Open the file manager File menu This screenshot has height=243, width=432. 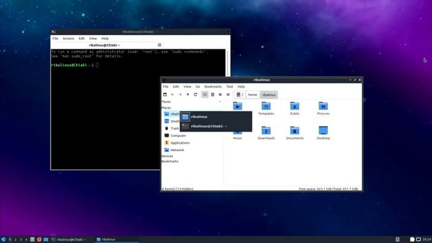165,86
